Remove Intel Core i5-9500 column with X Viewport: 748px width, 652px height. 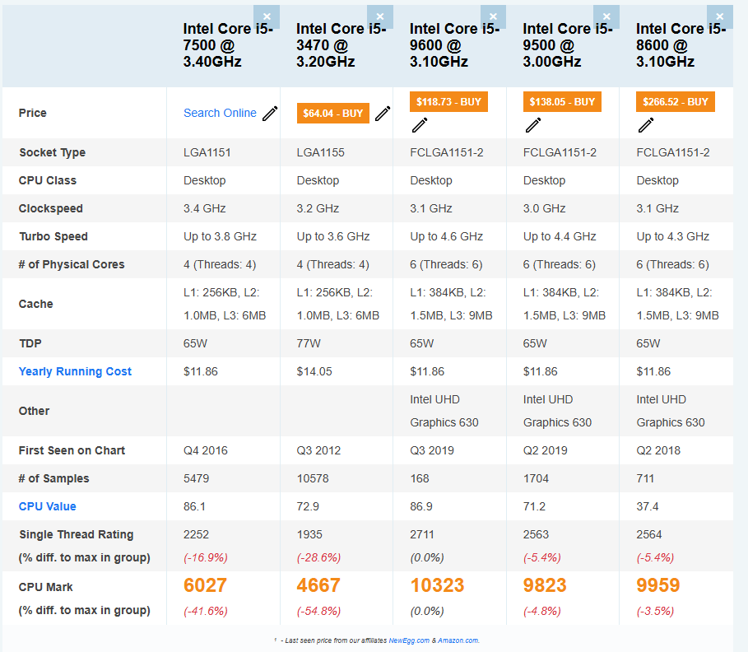[x=606, y=16]
